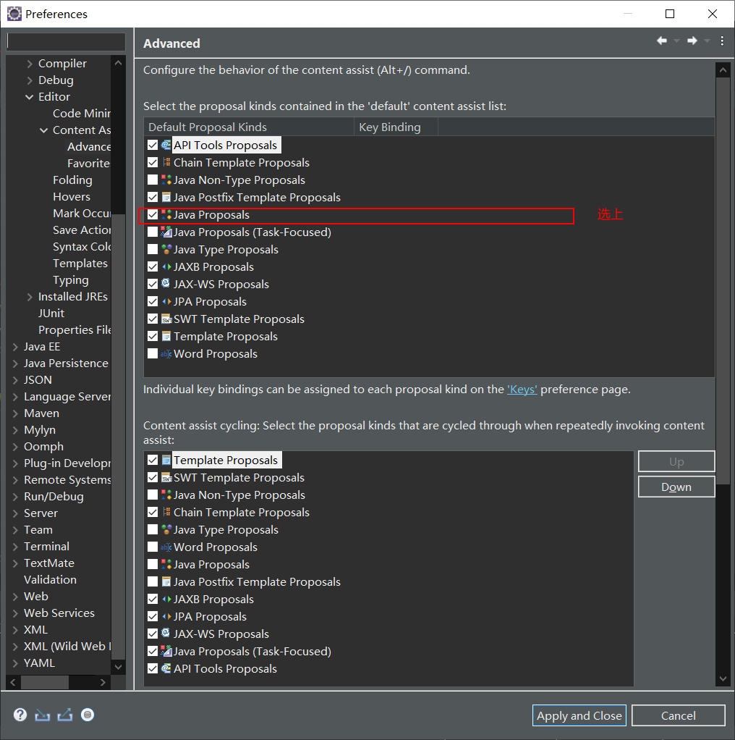The height and width of the screenshot is (740, 735).
Task: Expand the Run/Debug node
Action: [x=15, y=497]
